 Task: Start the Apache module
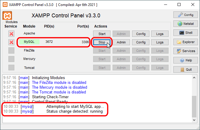(102, 34)
